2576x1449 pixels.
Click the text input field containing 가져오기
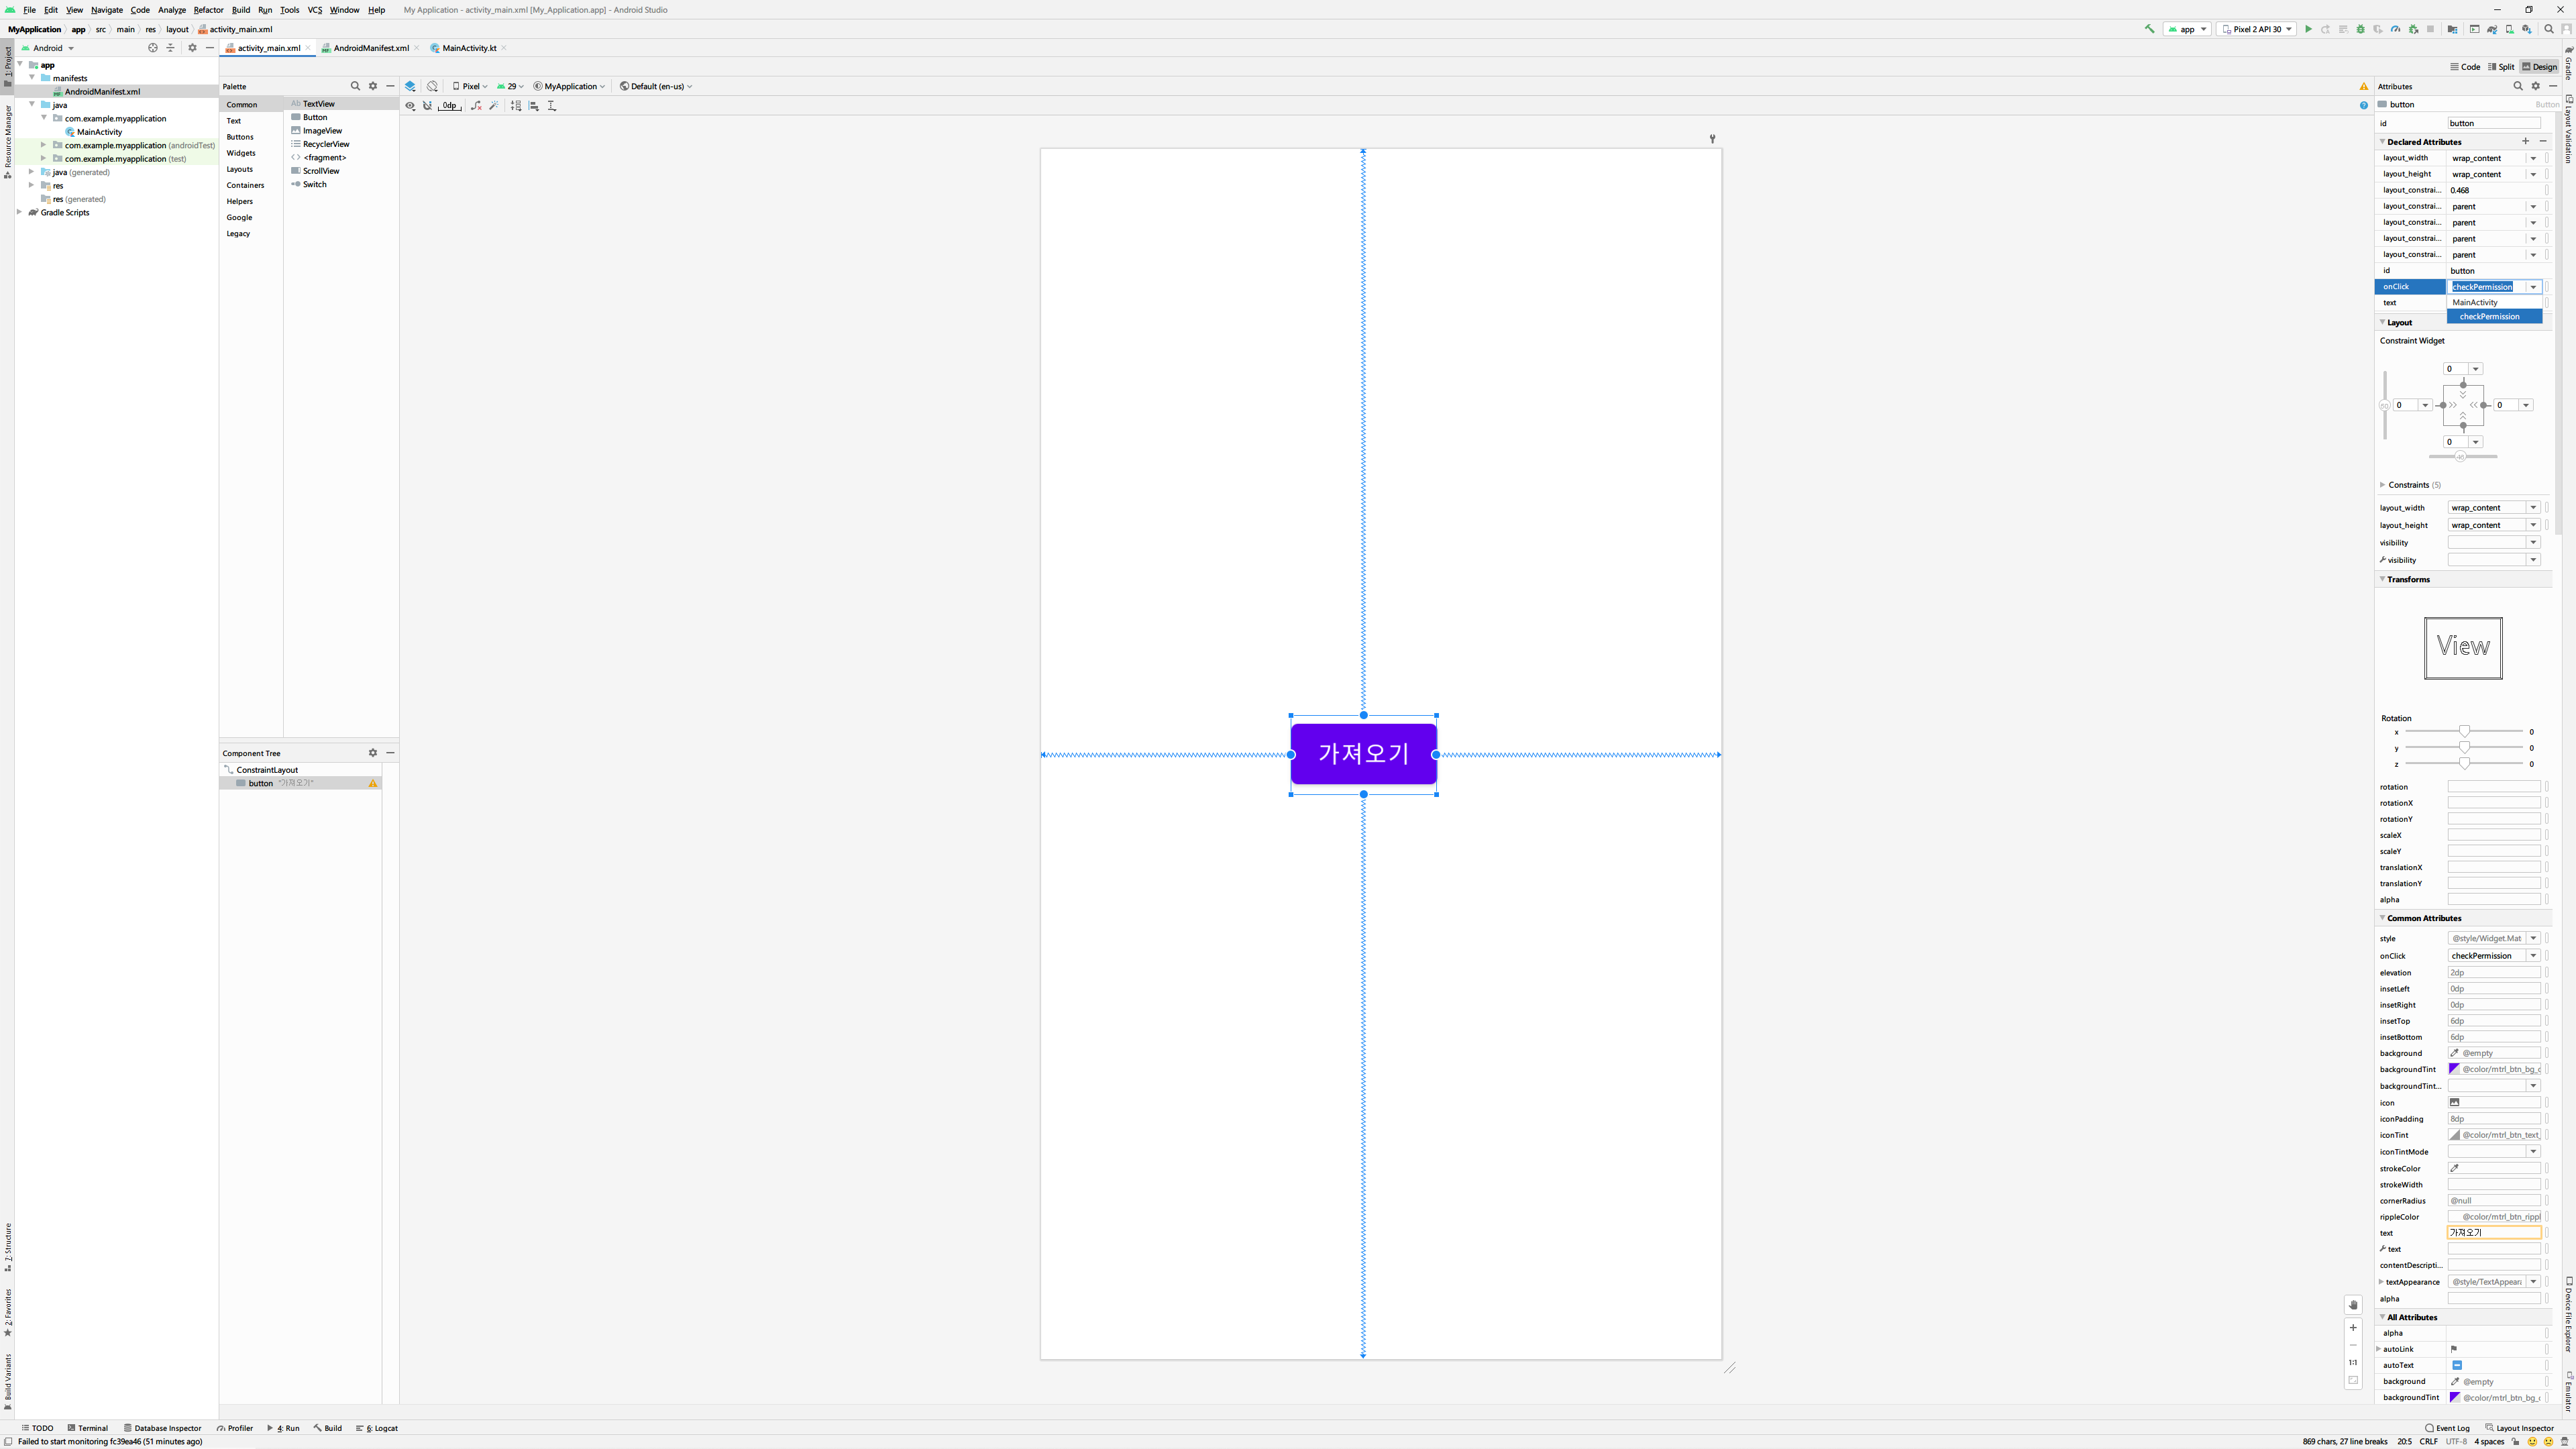click(2493, 1233)
